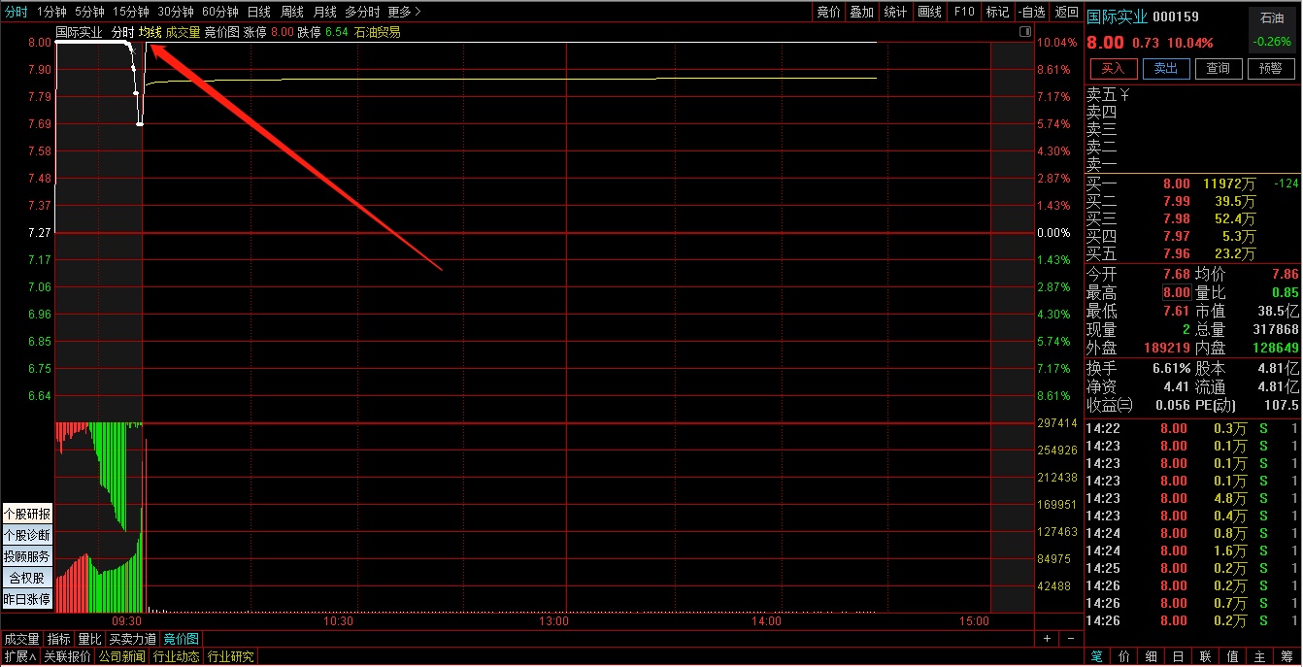
Task: Remove stock via -自选 button
Action: pos(1031,12)
